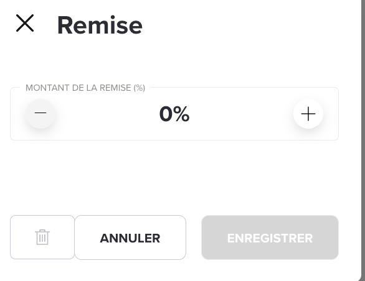Increase the discount with the plus button
This screenshot has height=281, width=365.
(308, 114)
